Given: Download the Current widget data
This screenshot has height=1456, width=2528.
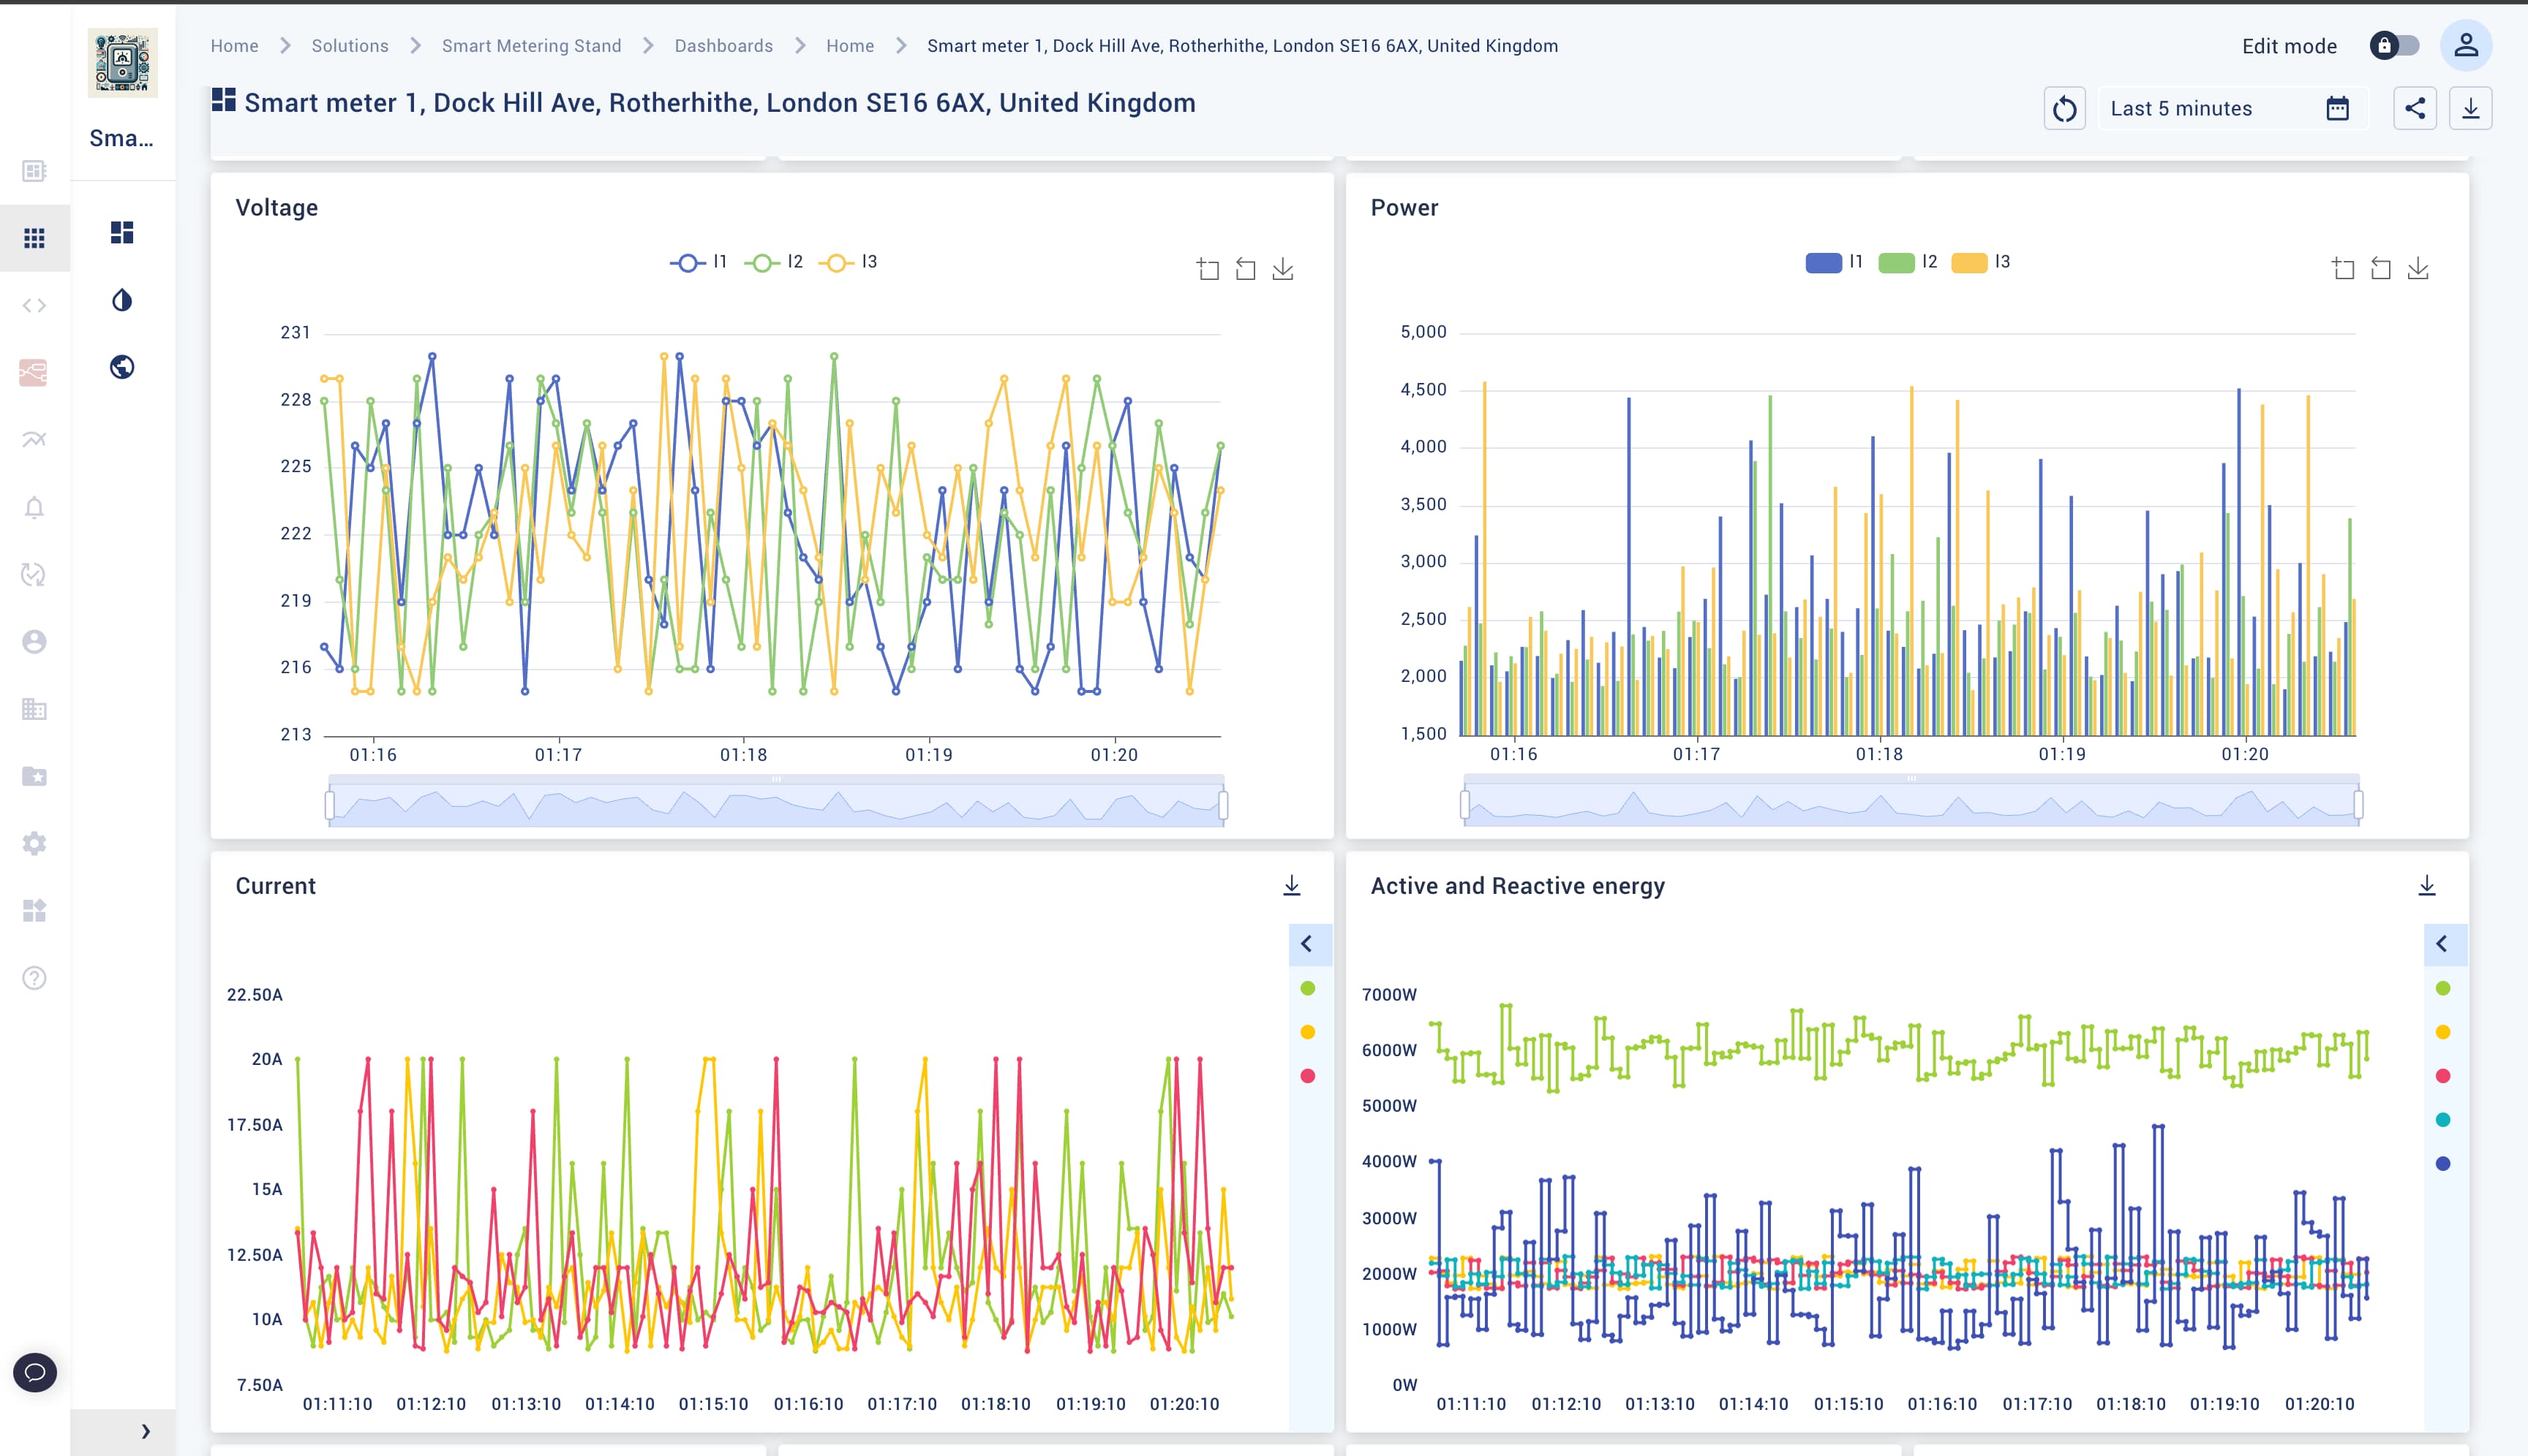Looking at the screenshot, I should tap(1292, 886).
